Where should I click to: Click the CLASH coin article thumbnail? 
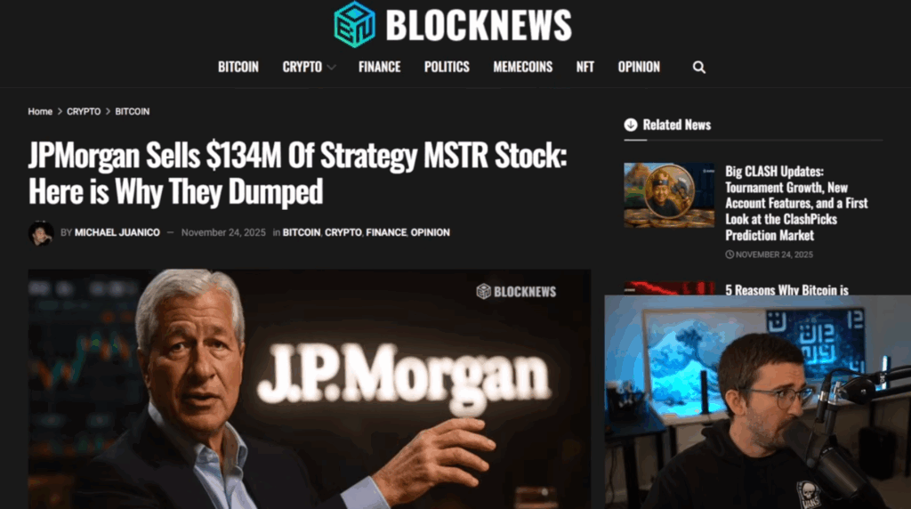(x=669, y=195)
